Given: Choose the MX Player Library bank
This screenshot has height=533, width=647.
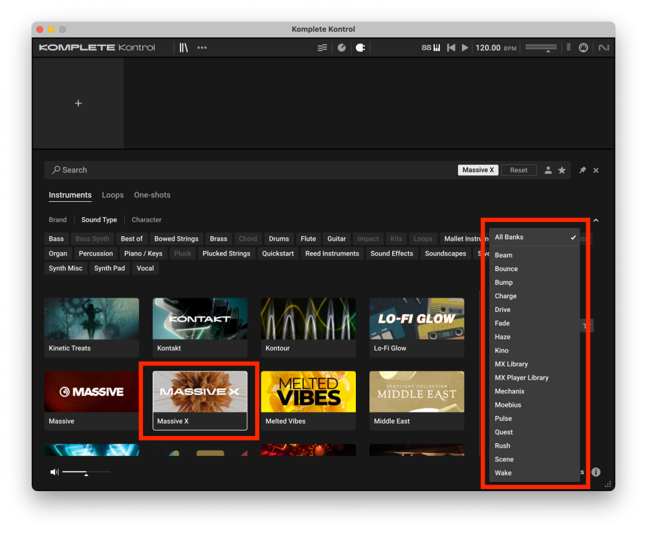Looking at the screenshot, I should tap(535, 378).
